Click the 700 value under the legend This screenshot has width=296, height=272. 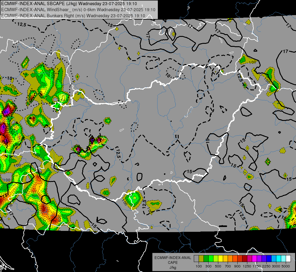coord(228,266)
